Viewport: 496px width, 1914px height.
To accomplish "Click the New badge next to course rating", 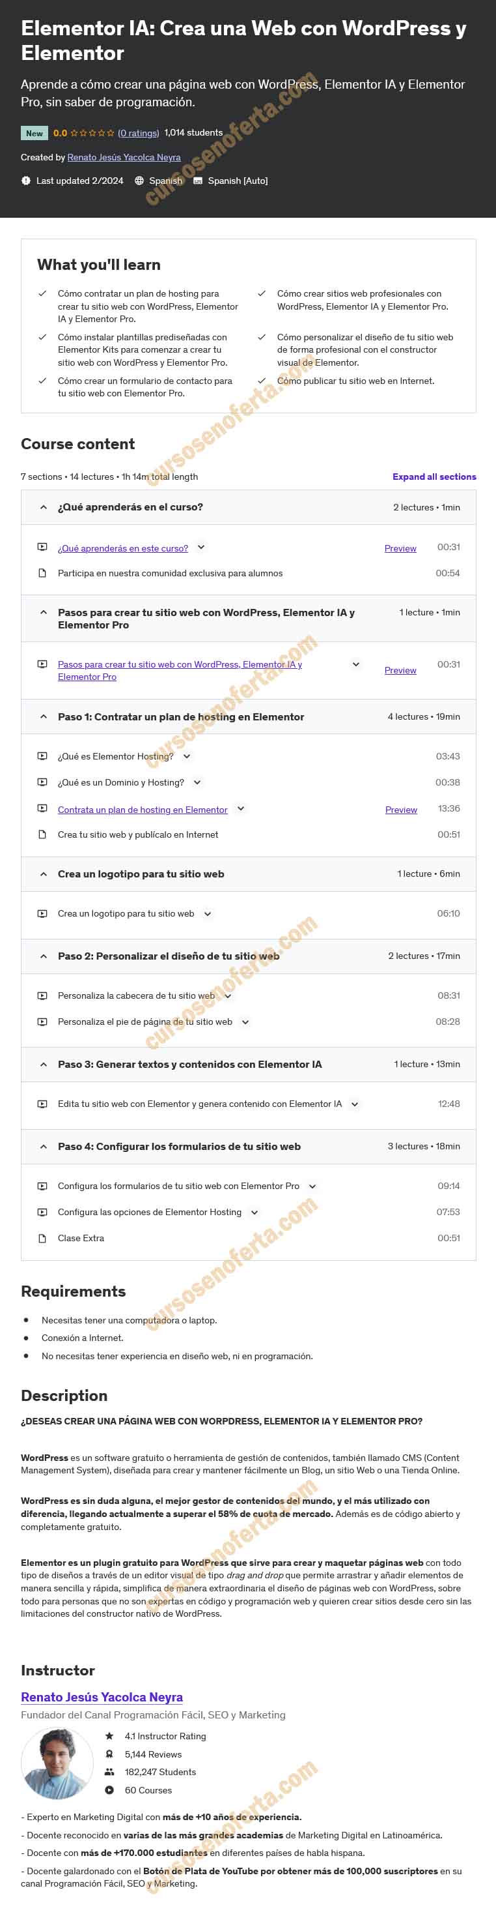I will [x=33, y=133].
